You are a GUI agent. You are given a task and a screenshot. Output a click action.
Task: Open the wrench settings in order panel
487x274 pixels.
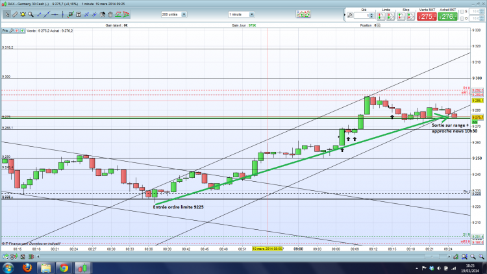[x=350, y=16]
